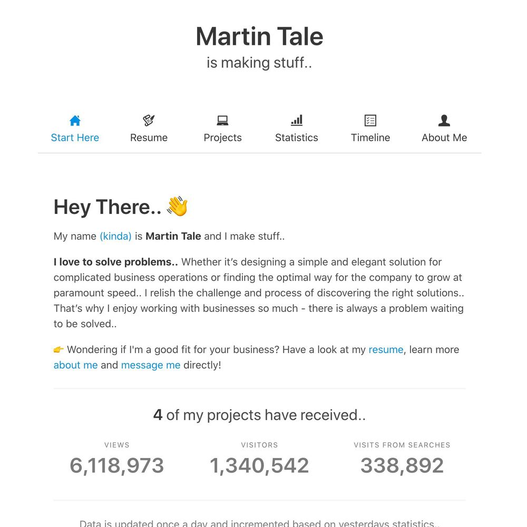The height and width of the screenshot is (527, 527).
Task: Click the Martin Tale site title
Action: tap(259, 36)
